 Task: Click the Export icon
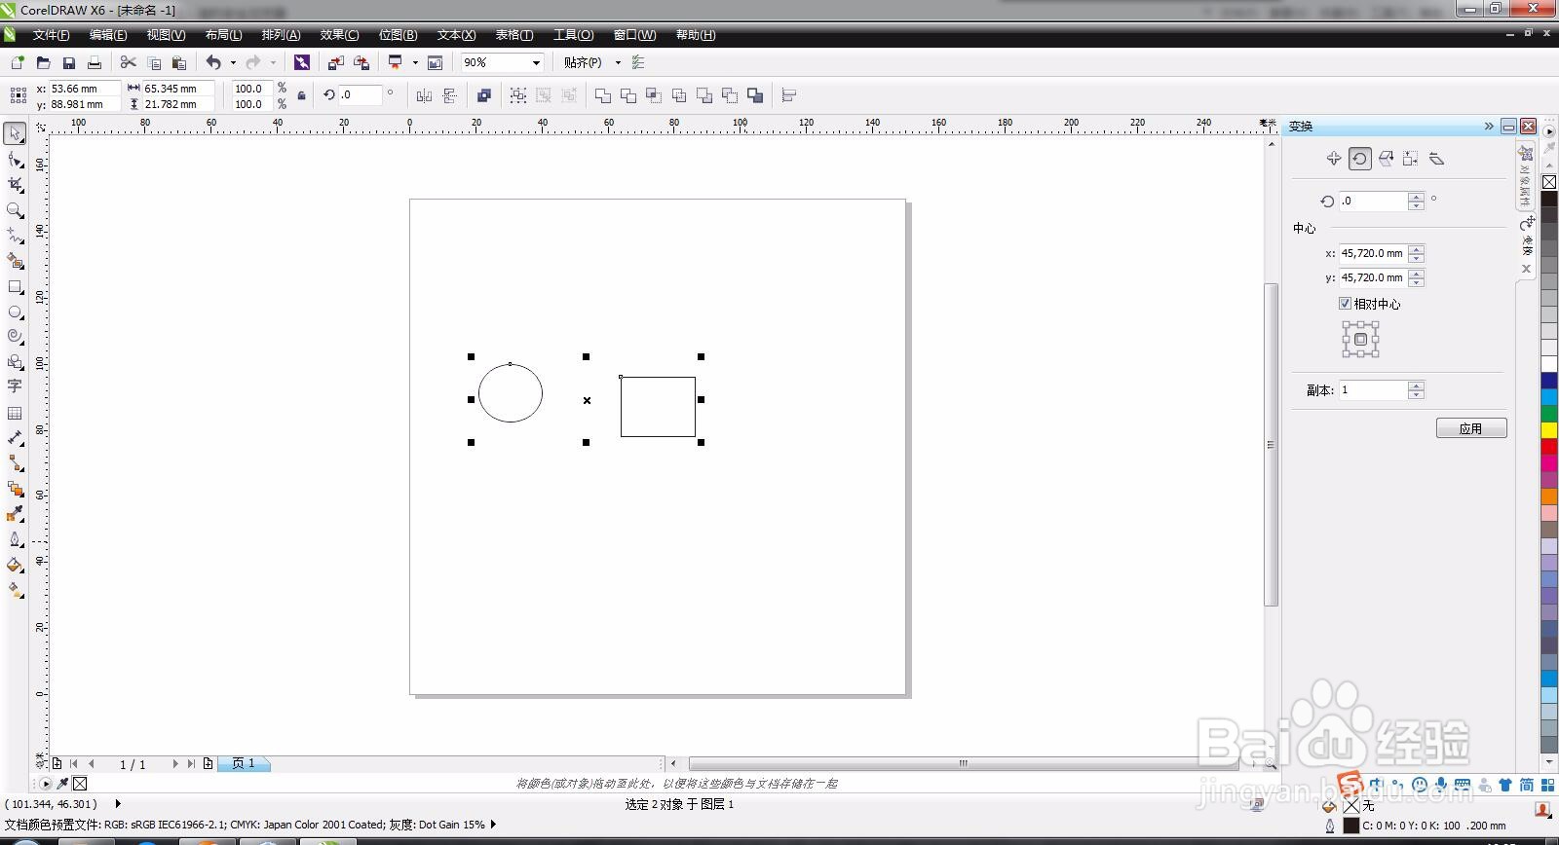click(361, 62)
